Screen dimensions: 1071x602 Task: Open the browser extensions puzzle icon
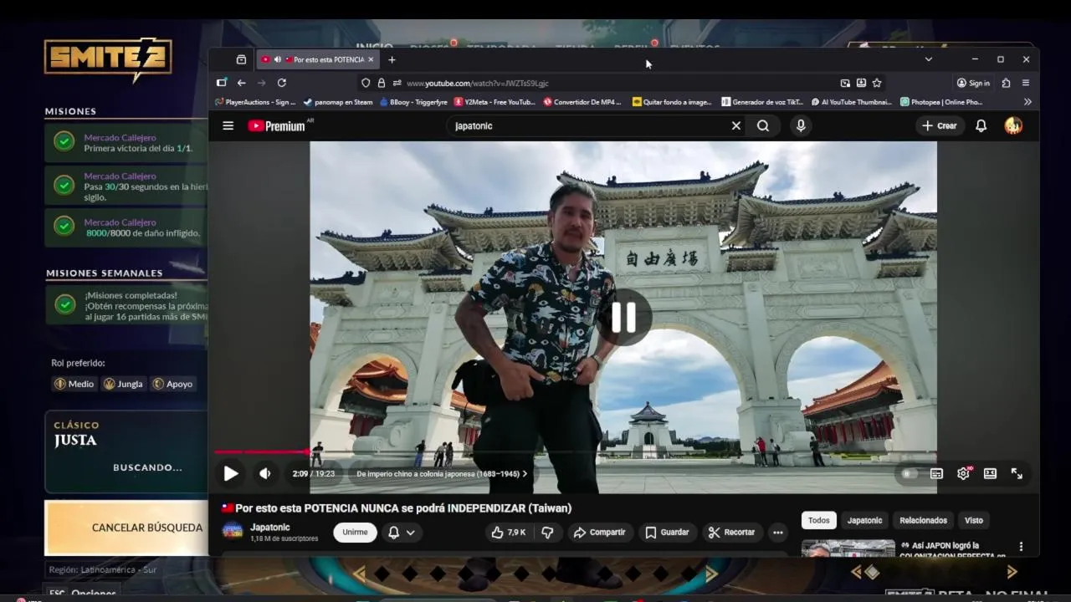point(1006,83)
